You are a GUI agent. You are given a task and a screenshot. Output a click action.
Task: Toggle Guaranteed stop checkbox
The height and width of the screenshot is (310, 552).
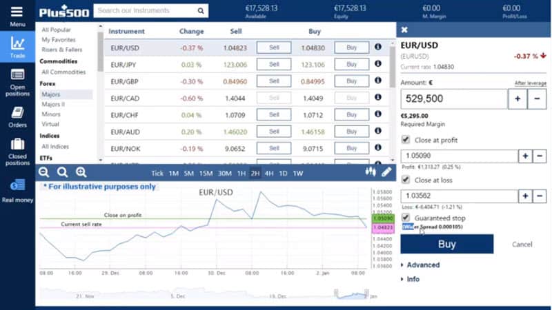pyautogui.click(x=406, y=218)
